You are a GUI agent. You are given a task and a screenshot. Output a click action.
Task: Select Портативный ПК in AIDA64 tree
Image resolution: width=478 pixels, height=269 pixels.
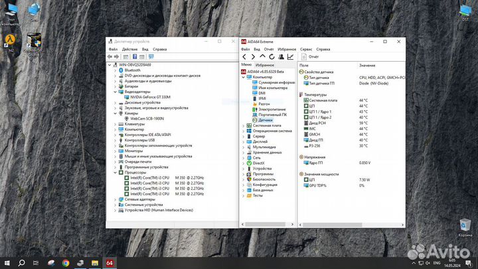(273, 115)
